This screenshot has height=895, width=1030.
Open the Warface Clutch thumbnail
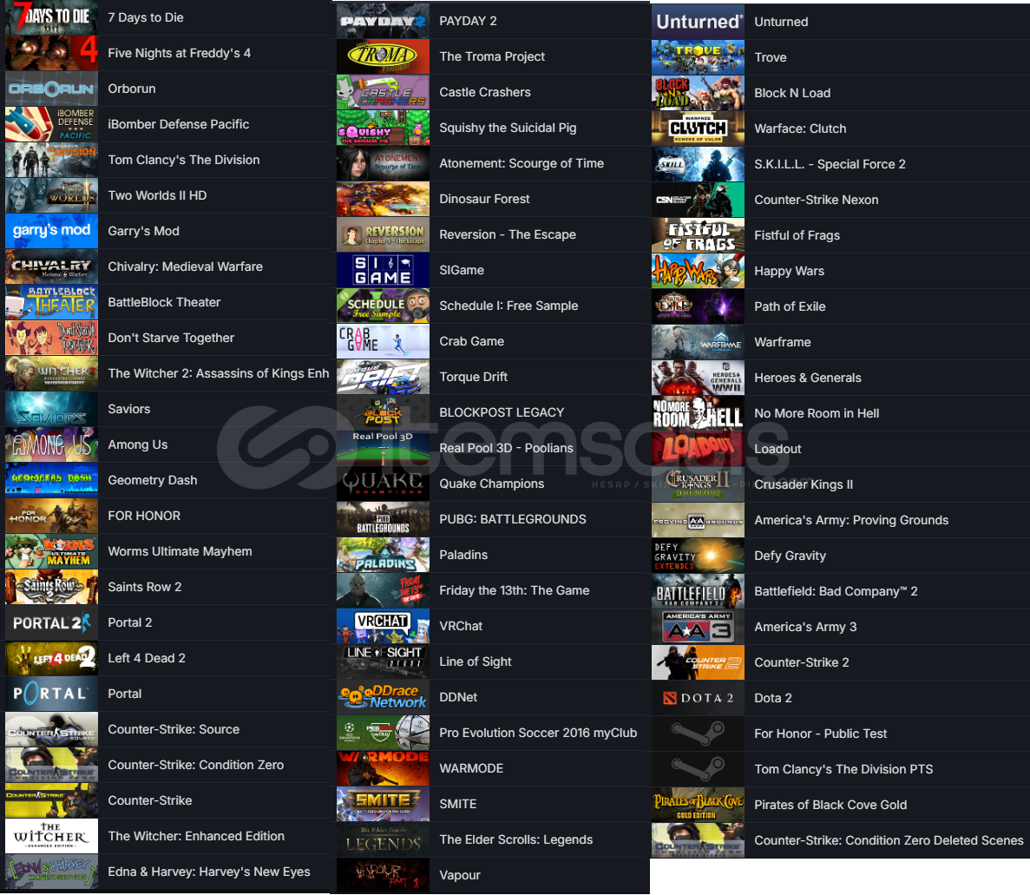pyautogui.click(x=699, y=128)
